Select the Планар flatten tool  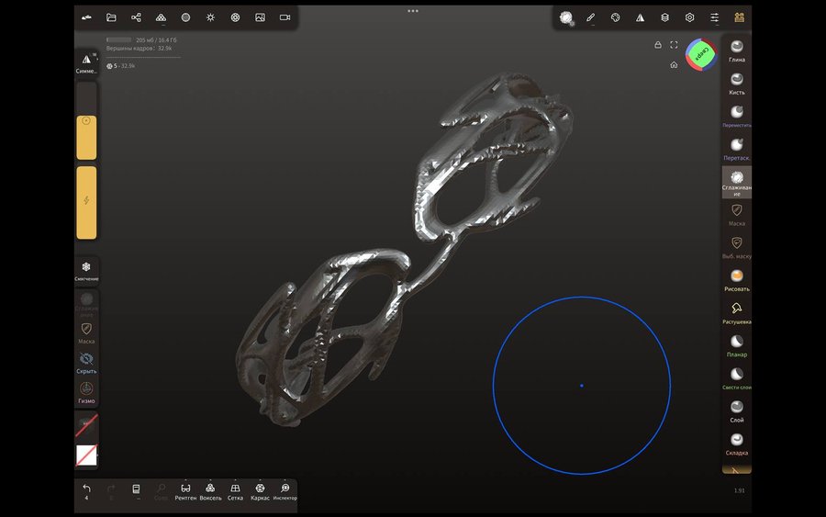736,345
